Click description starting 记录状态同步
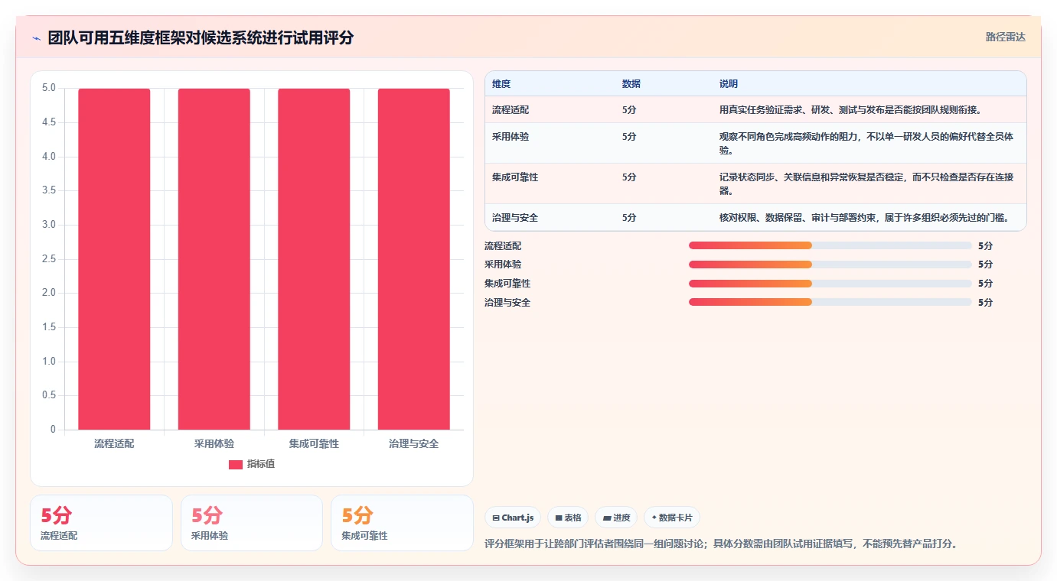1057x581 pixels. [x=866, y=184]
